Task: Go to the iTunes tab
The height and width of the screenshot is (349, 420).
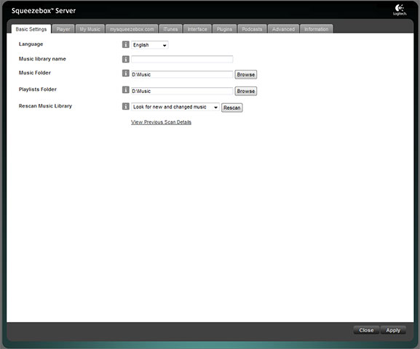Action: pyautogui.click(x=170, y=29)
